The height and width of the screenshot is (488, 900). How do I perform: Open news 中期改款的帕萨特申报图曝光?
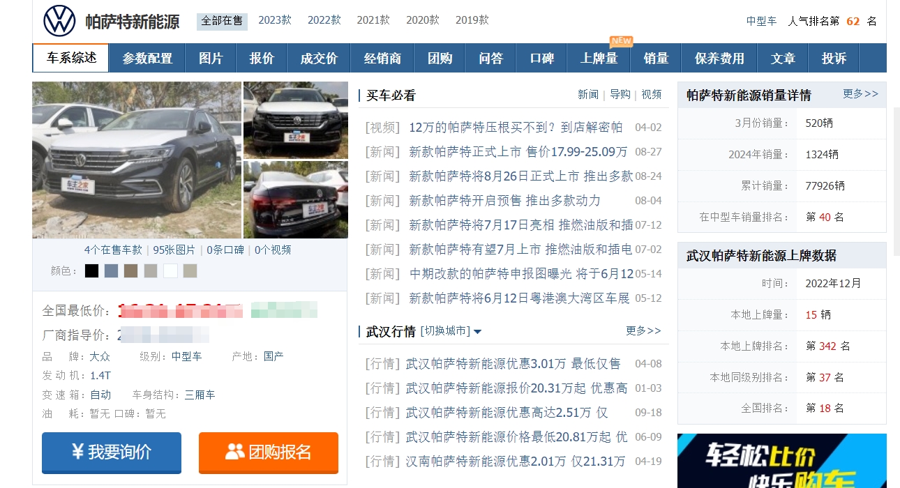point(521,273)
